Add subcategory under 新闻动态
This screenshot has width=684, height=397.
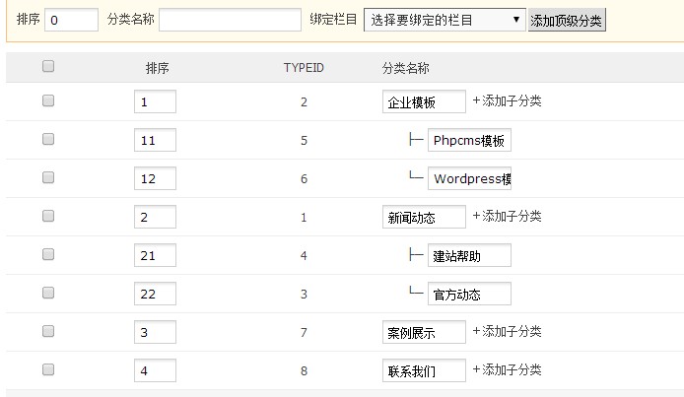(507, 216)
